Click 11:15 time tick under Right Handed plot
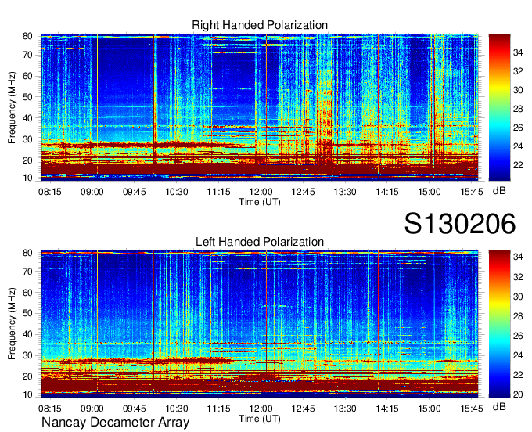 point(218,192)
